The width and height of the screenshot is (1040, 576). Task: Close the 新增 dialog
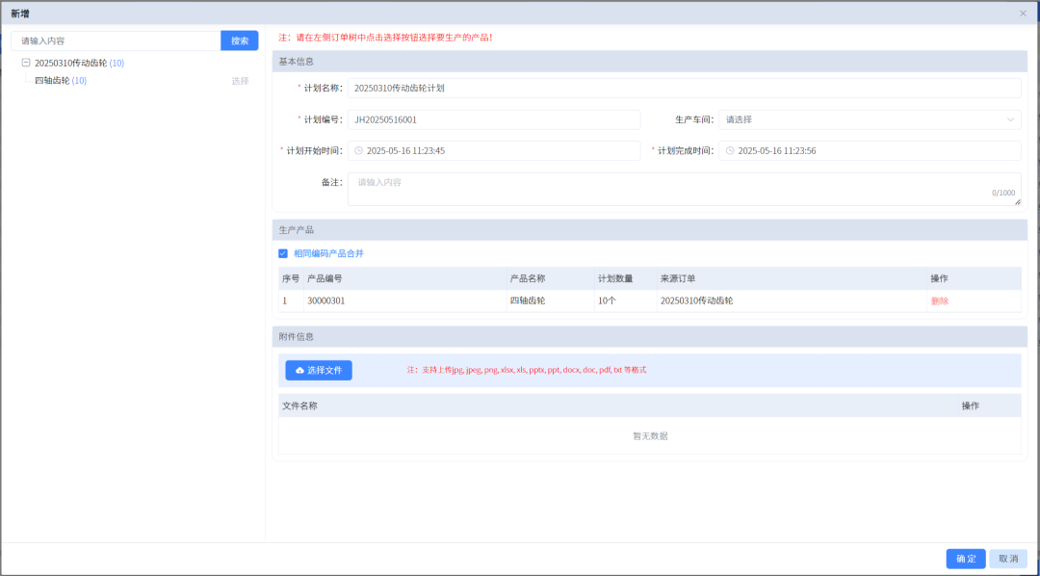(x=1023, y=13)
